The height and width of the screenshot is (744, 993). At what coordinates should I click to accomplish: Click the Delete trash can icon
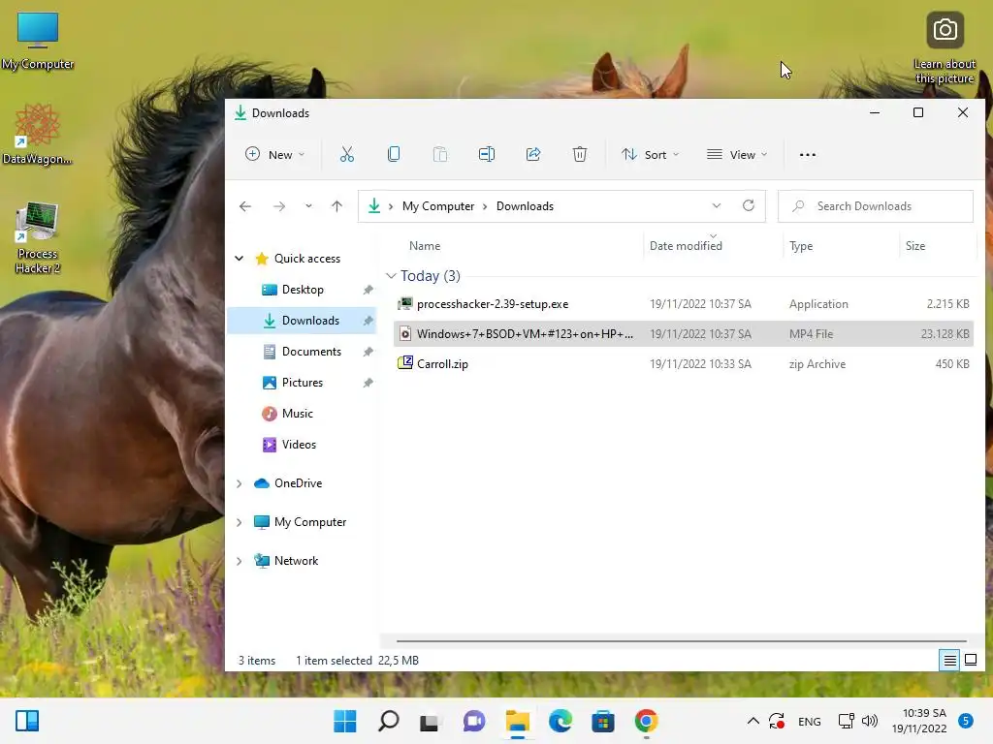pos(580,154)
